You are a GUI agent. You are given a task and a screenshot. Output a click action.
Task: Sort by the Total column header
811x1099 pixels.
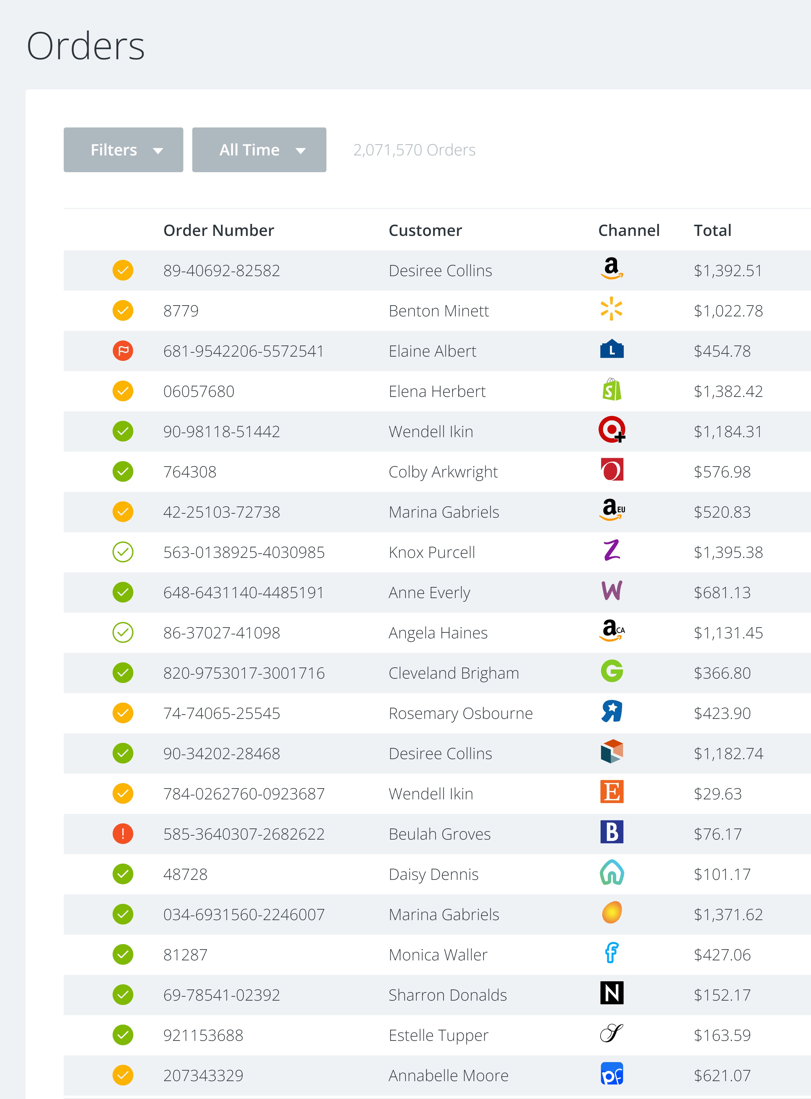pyautogui.click(x=712, y=230)
